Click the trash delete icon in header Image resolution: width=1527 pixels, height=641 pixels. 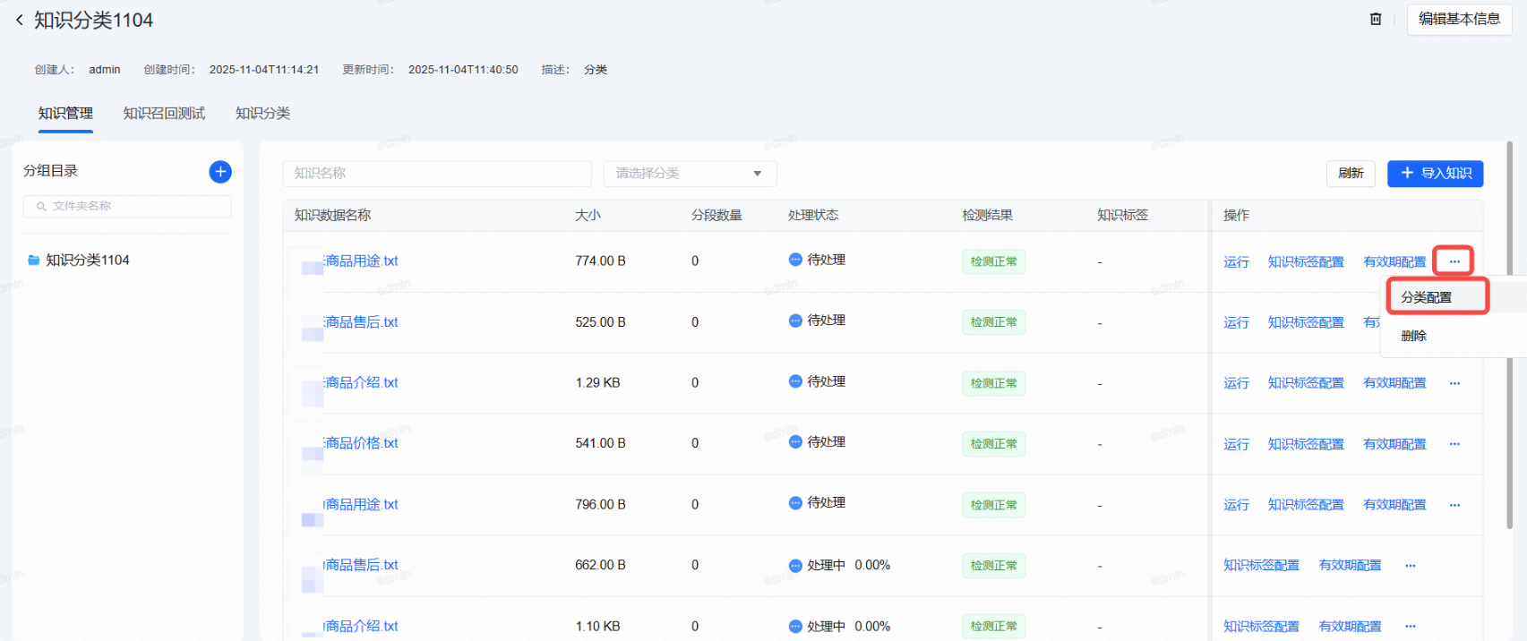(x=1376, y=19)
